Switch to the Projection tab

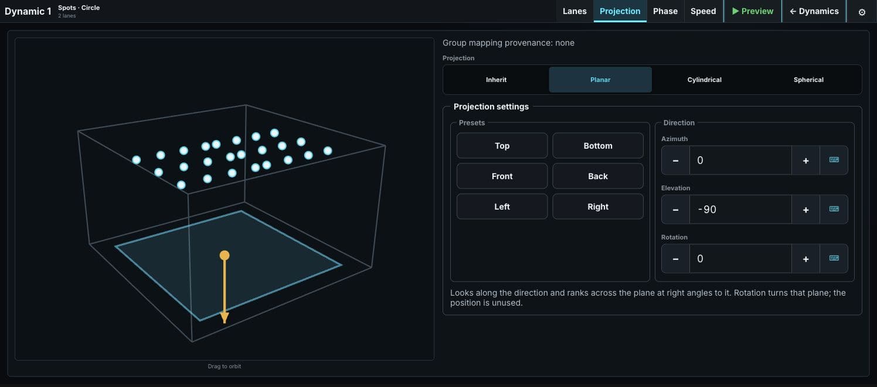(x=620, y=11)
